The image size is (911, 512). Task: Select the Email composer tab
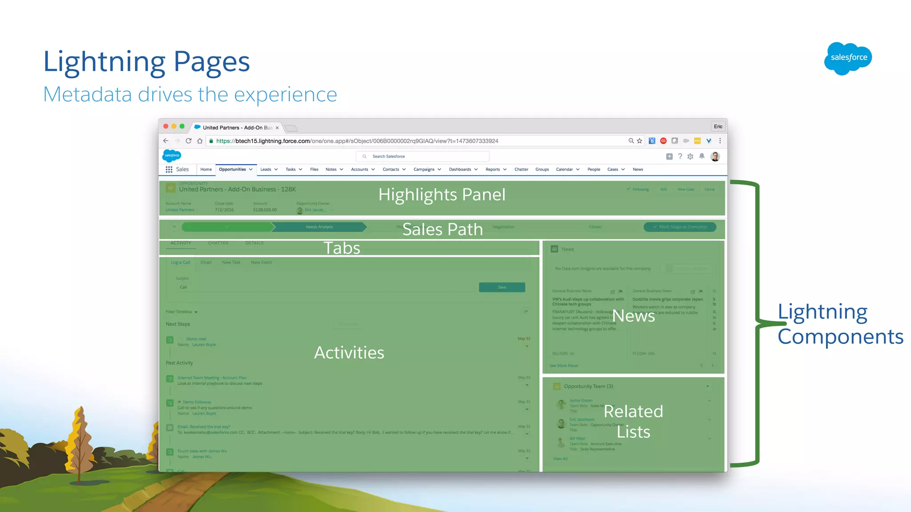206,263
